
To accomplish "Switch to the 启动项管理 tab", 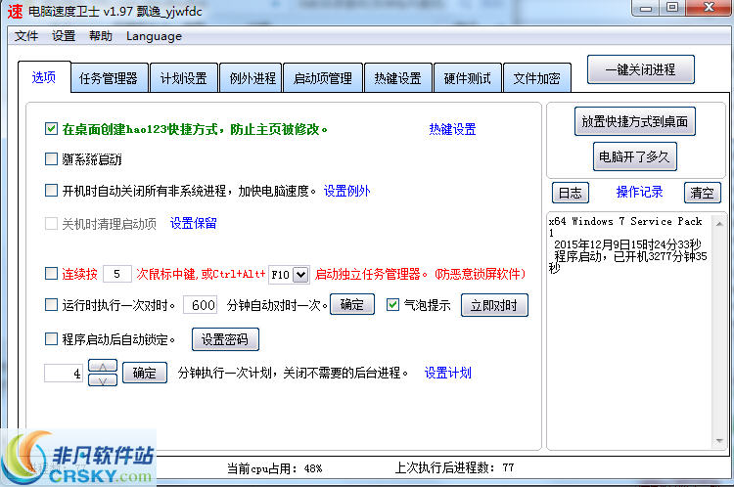I will coord(323,78).
